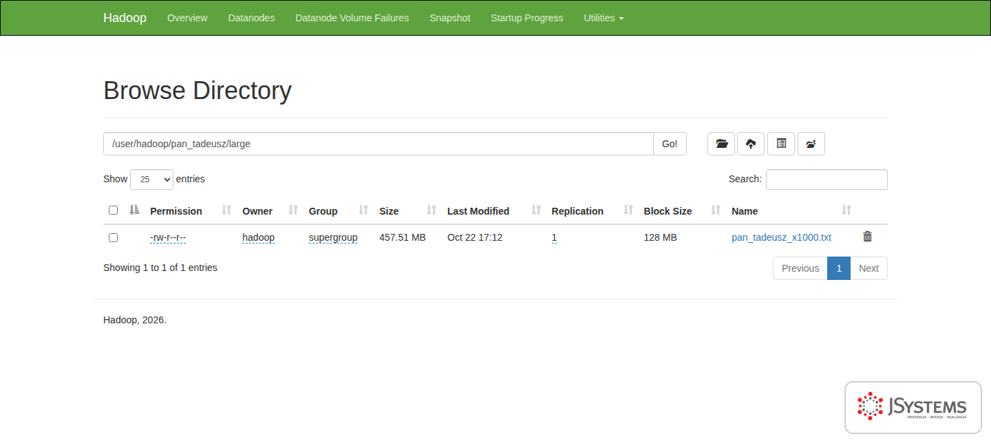
Task: Sort by the Last Modified column arrows
Action: (536, 210)
